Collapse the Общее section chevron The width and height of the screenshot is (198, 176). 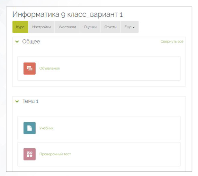[x=17, y=42]
